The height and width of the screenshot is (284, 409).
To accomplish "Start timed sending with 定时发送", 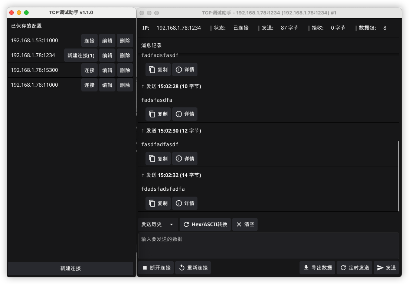I will (354, 268).
